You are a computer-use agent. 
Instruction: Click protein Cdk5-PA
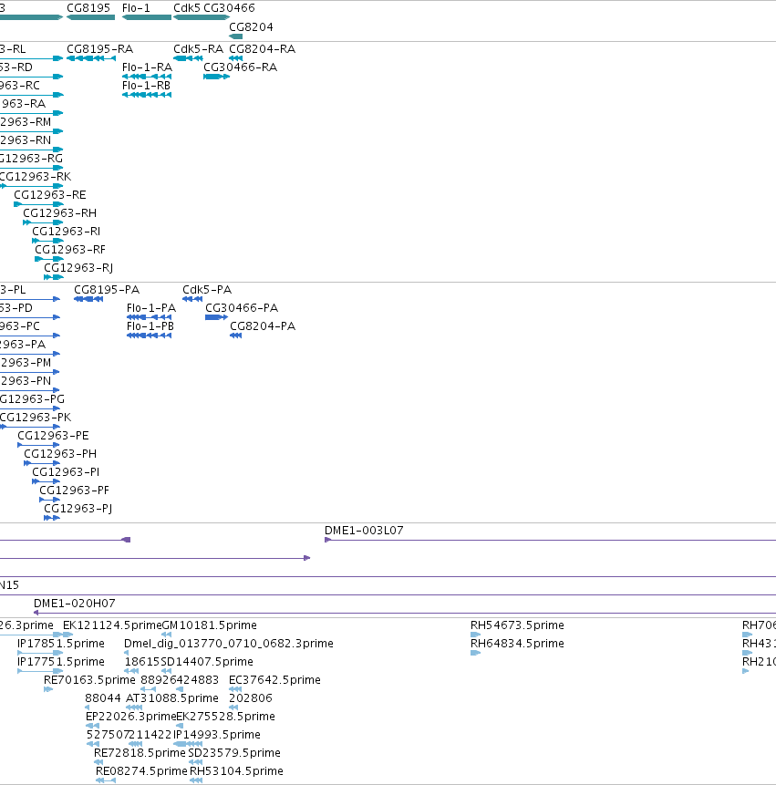coord(192,299)
